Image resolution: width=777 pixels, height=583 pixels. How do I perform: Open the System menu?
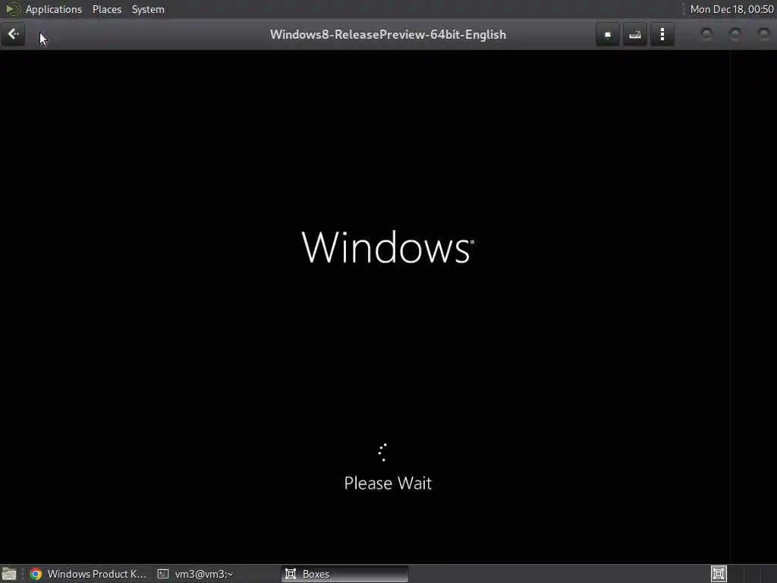pyautogui.click(x=148, y=9)
